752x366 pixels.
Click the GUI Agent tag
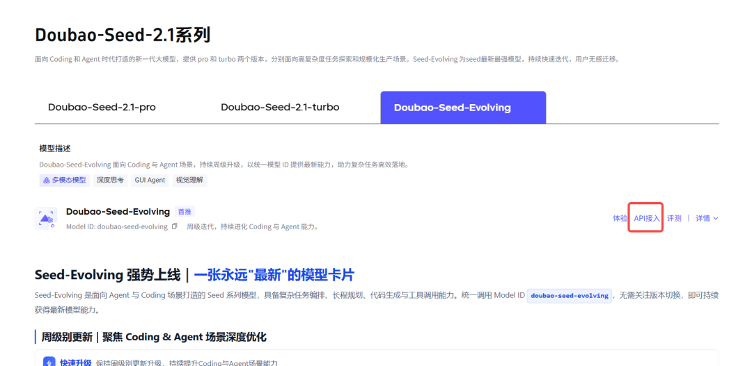pyautogui.click(x=150, y=181)
